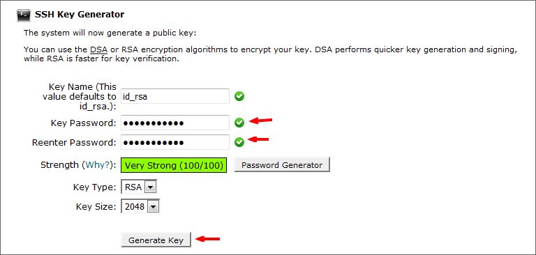Click the Key Type label text

click(x=95, y=187)
